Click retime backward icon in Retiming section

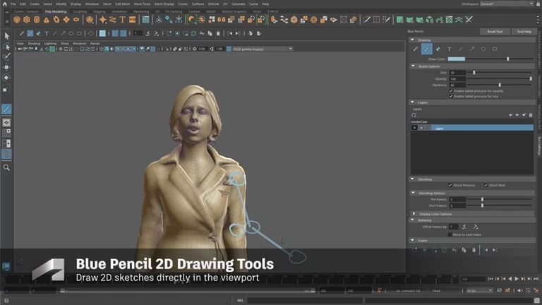tap(464, 227)
